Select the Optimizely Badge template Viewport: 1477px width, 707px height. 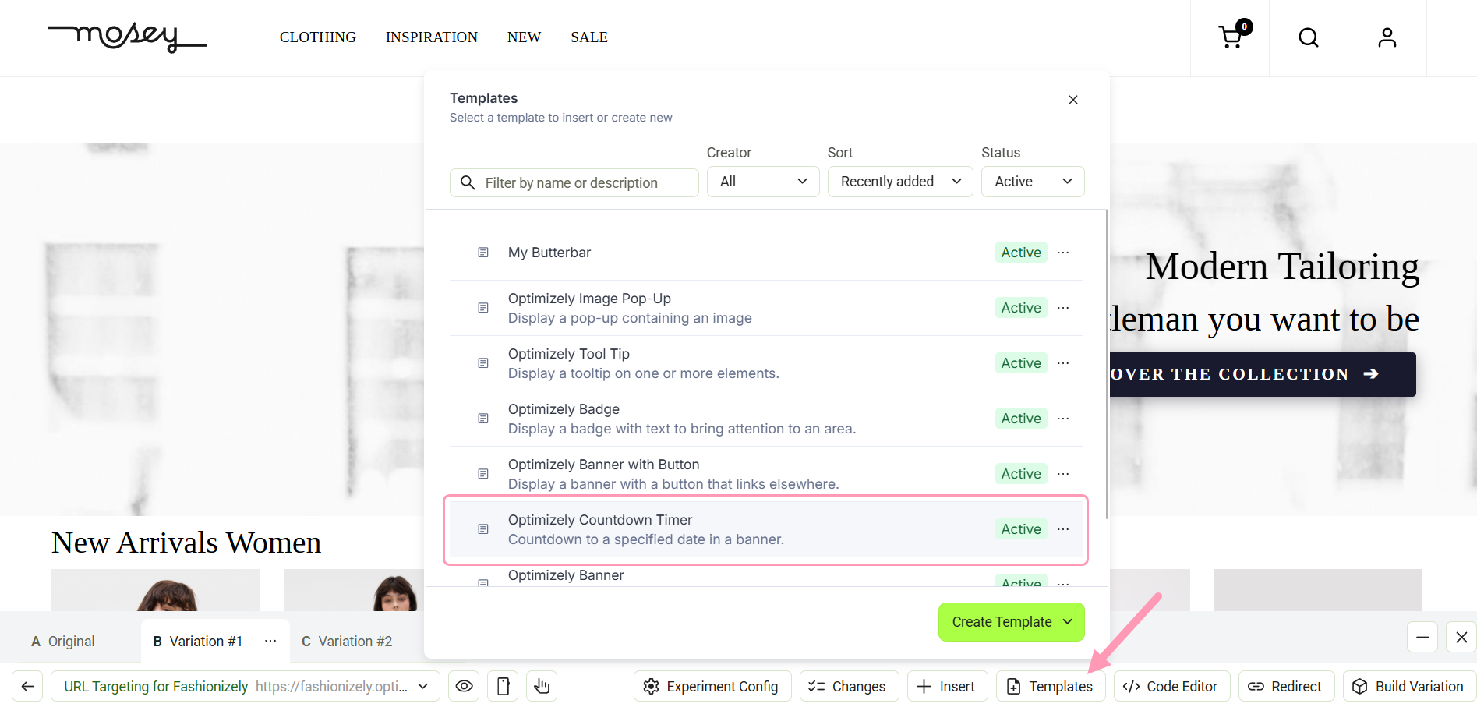coord(766,419)
